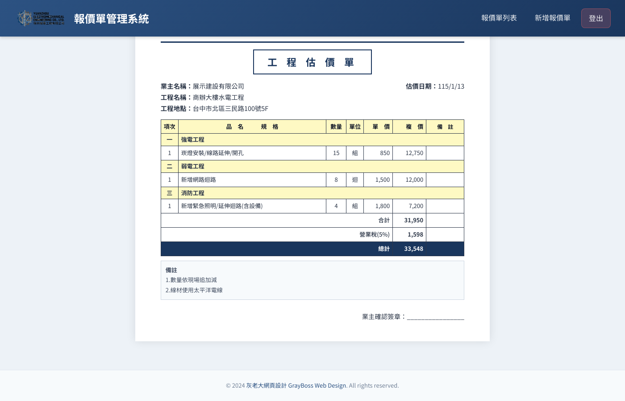Open the 報價單列表 navigation menu item

(x=499, y=18)
